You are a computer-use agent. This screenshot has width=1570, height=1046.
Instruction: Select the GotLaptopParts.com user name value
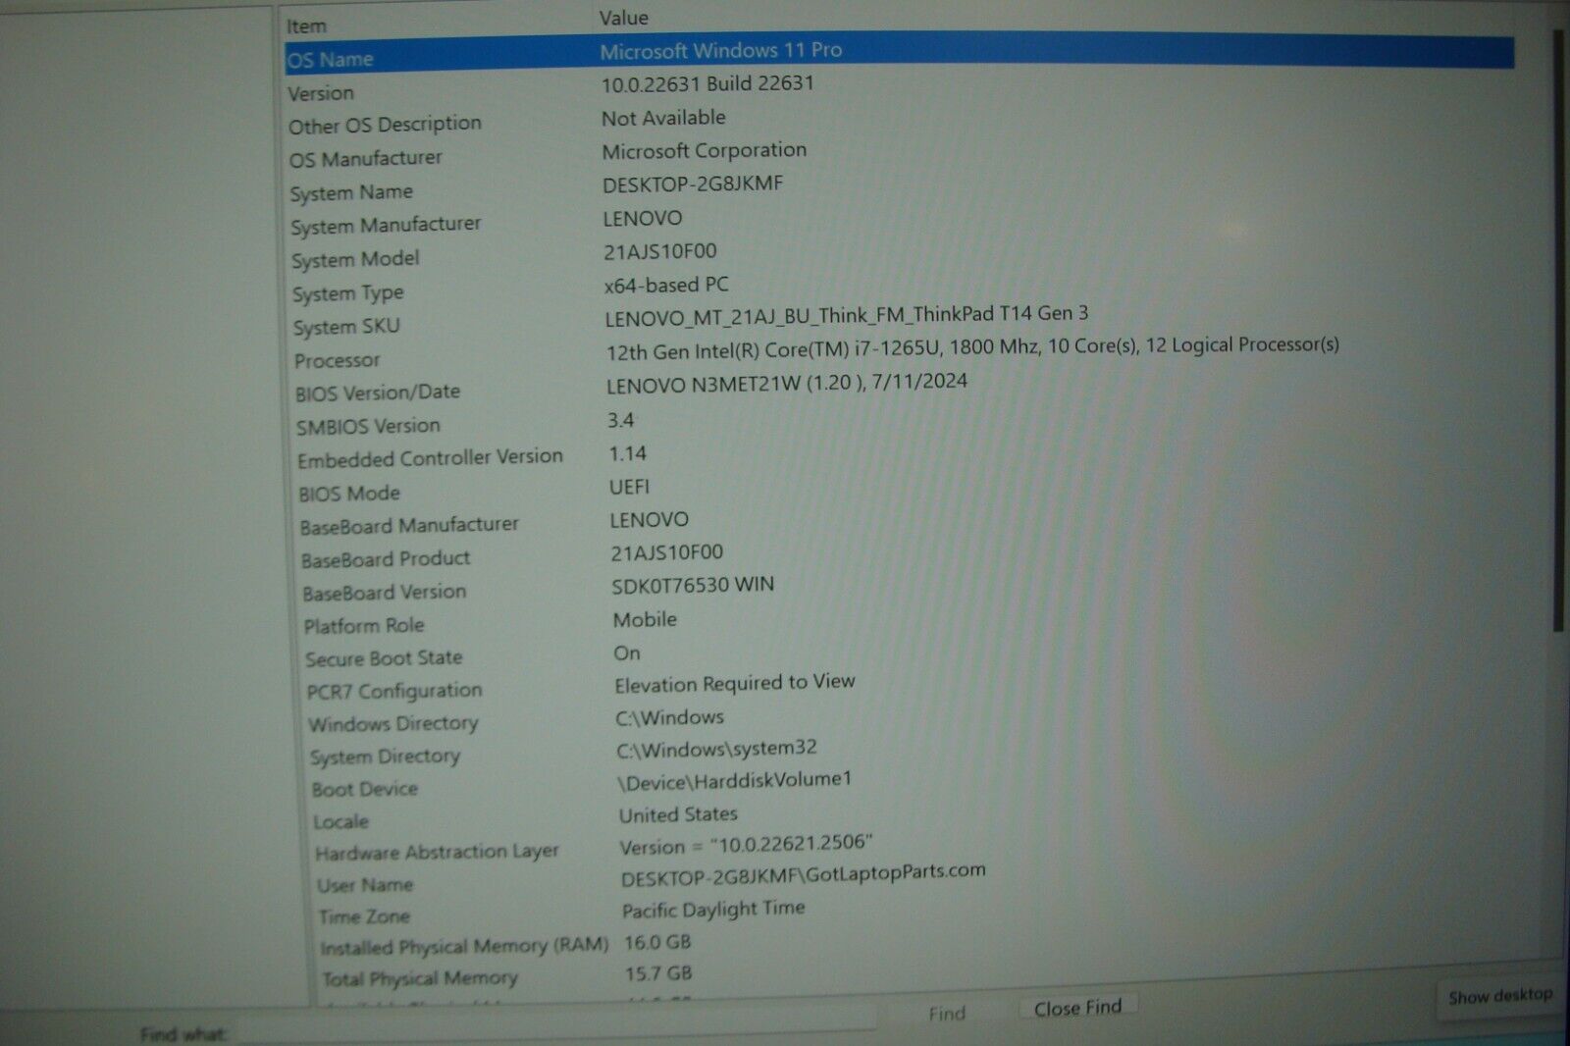pos(804,875)
